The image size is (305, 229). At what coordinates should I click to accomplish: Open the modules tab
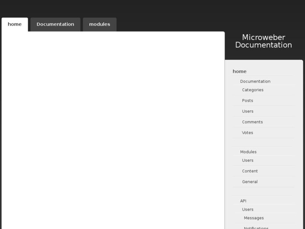click(x=99, y=24)
